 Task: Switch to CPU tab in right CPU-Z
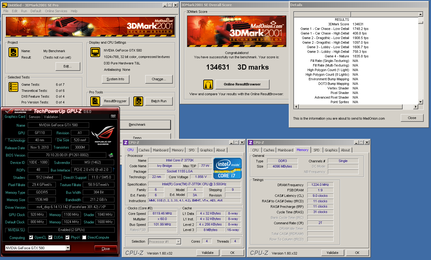[255, 150]
